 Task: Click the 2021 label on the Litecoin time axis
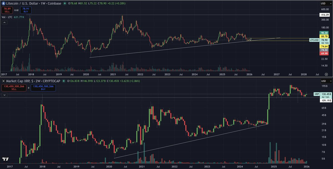[x=113, y=74]
